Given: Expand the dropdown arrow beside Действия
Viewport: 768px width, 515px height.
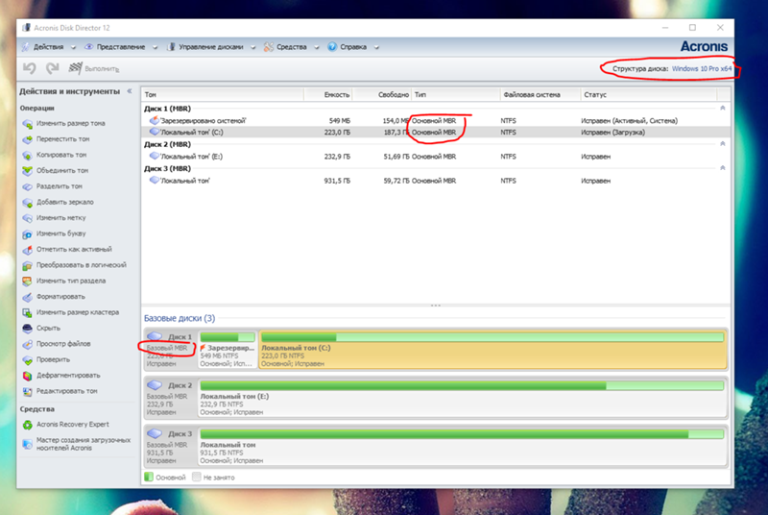Looking at the screenshot, I should (x=74, y=47).
